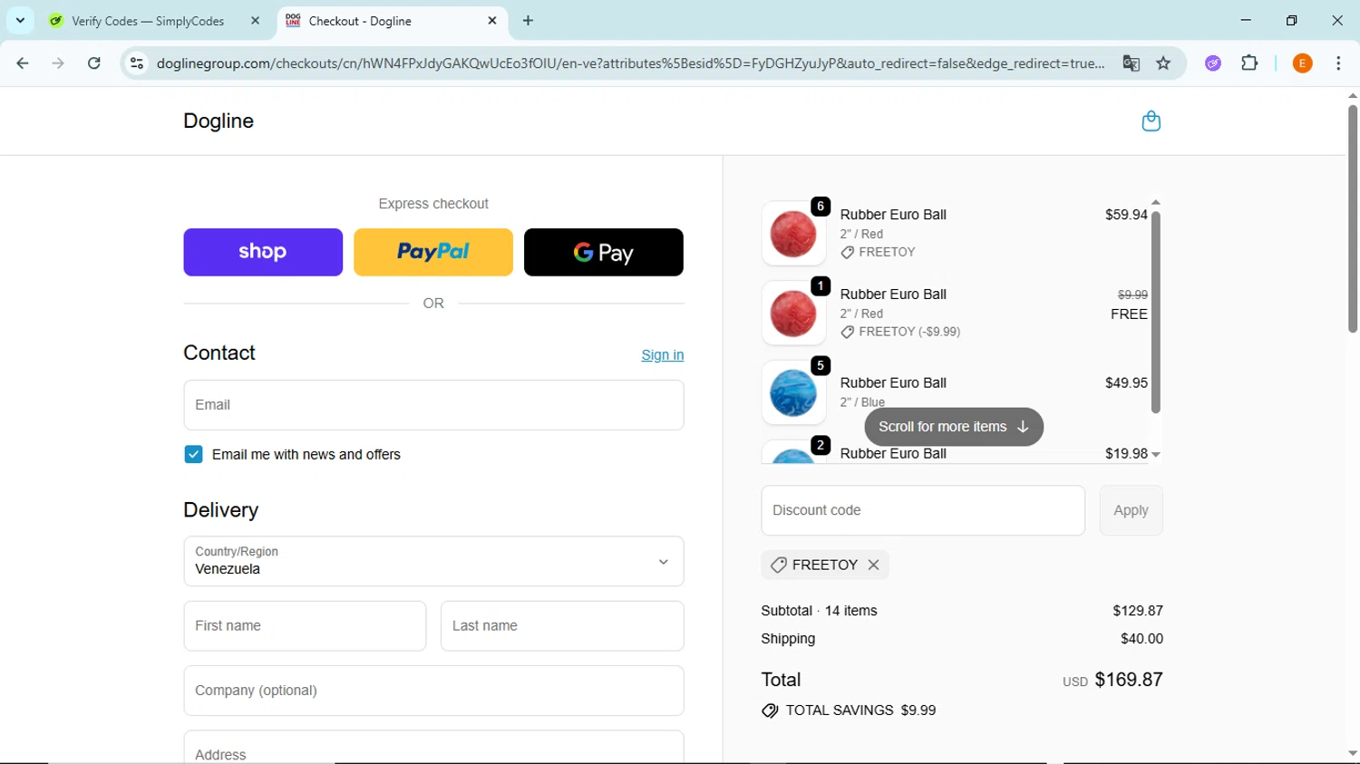Open site information icon in address bar

pyautogui.click(x=137, y=63)
